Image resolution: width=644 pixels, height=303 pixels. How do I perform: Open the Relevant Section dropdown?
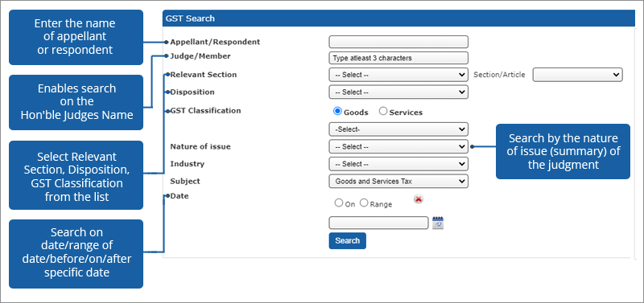pos(398,75)
